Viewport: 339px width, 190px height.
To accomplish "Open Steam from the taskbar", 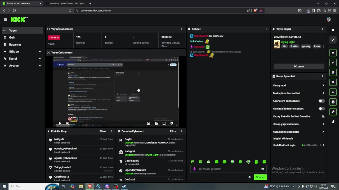I will (x=124, y=186).
